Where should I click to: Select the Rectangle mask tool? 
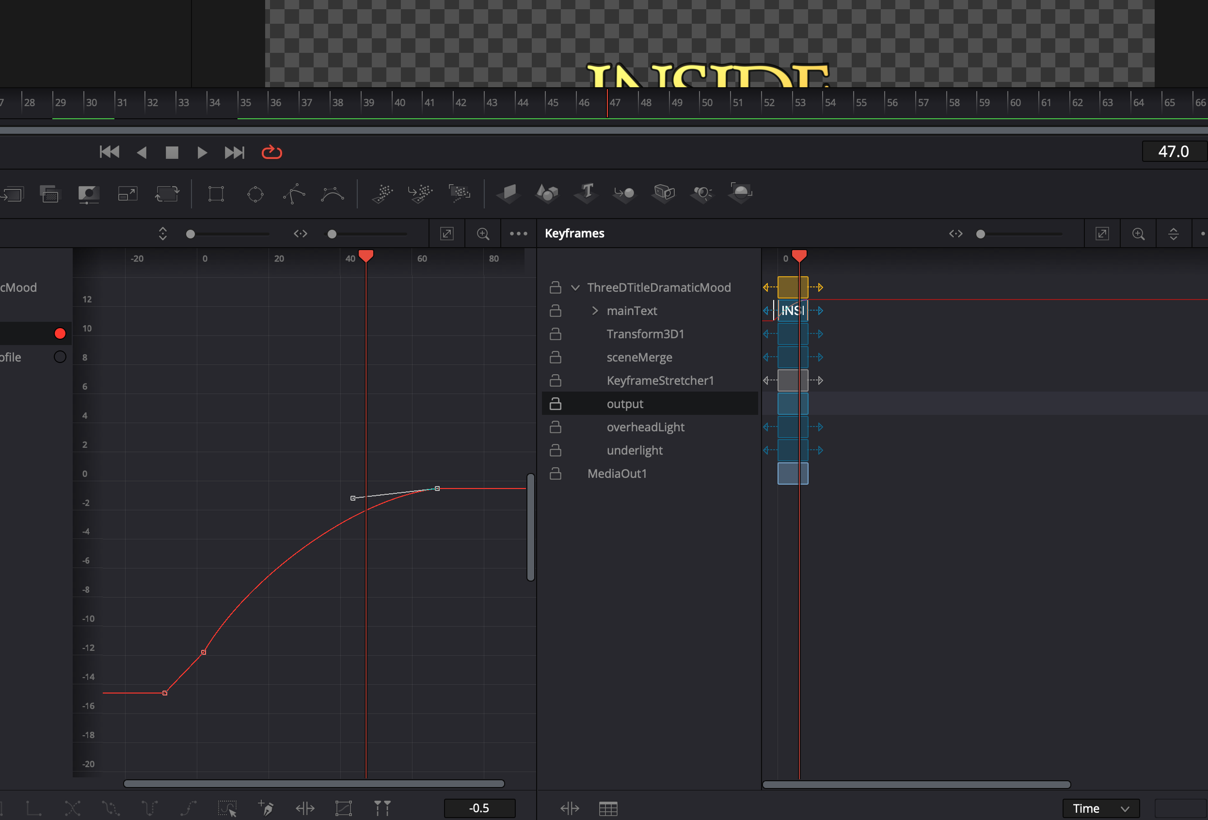click(216, 194)
